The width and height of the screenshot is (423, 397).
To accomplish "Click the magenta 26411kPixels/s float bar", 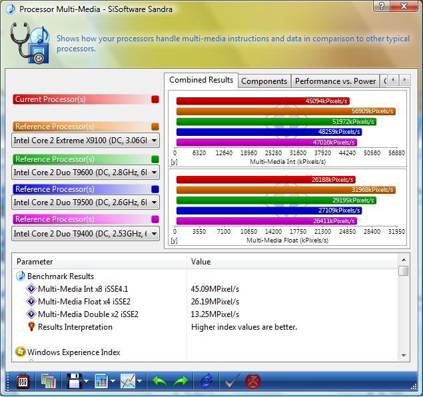I will point(266,221).
